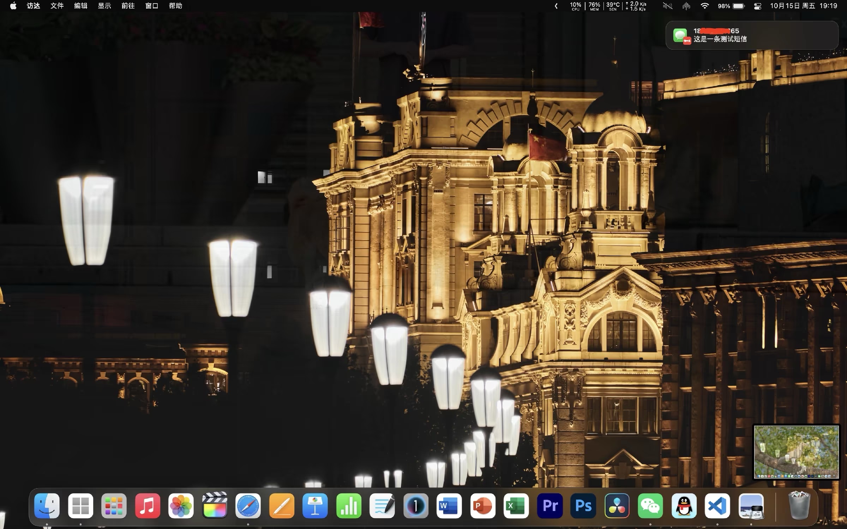Open the Apple menu
Screen dimensions: 847x529
pyautogui.click(x=13, y=6)
